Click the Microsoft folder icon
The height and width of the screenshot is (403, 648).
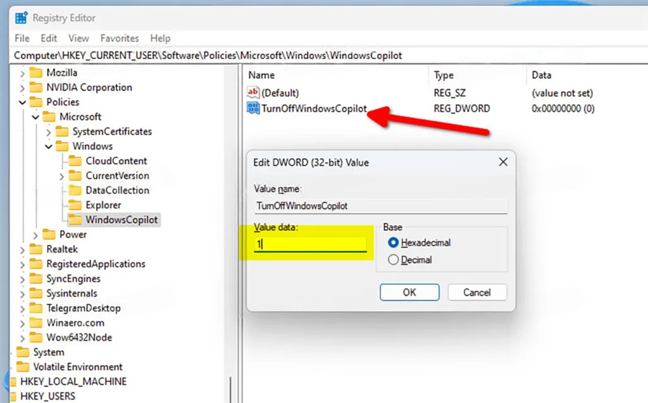click(49, 116)
